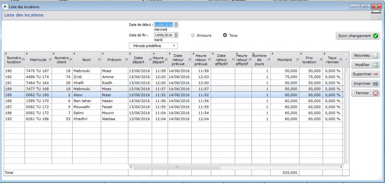Viewport: 385px width, 184px height.
Task: Click the Suivi changement button
Action: coord(358,36)
